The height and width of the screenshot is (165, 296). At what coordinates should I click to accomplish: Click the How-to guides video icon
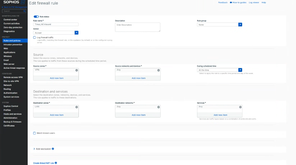[231, 2]
